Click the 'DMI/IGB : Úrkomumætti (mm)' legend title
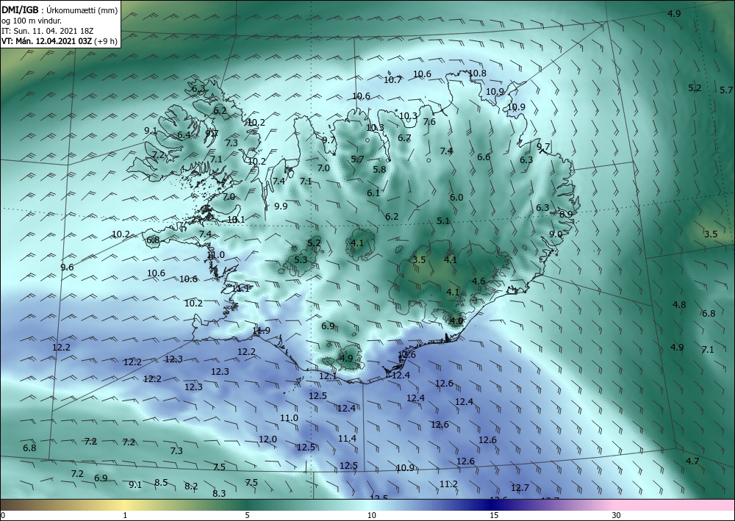 tap(60, 10)
